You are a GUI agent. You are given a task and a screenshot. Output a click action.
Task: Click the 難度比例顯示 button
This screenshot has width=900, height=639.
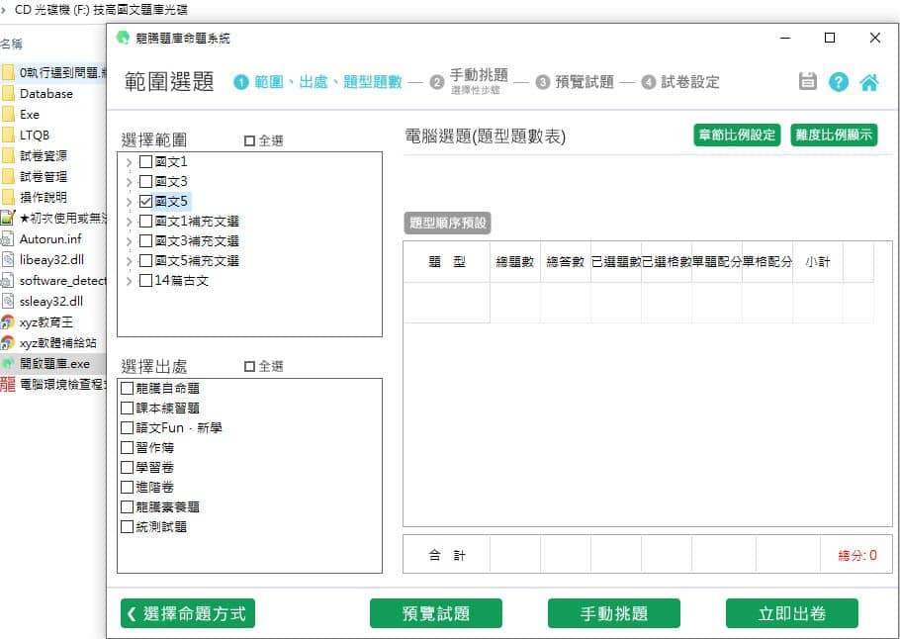tap(834, 135)
